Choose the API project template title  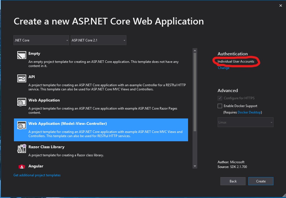click(x=32, y=77)
